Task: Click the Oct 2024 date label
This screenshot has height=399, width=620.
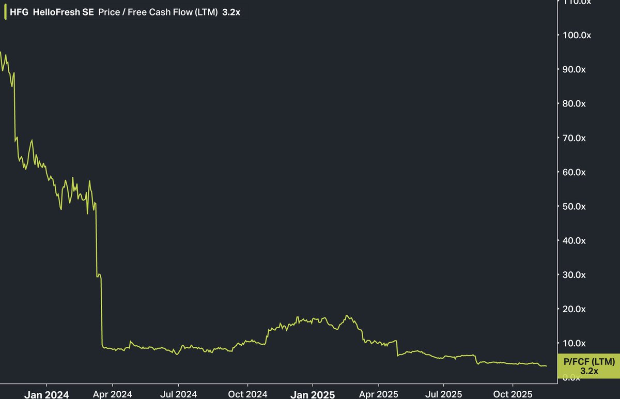Action: click(x=247, y=394)
